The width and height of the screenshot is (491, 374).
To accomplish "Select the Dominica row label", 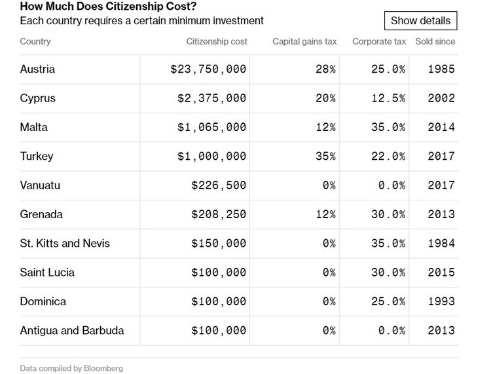I will tap(43, 301).
